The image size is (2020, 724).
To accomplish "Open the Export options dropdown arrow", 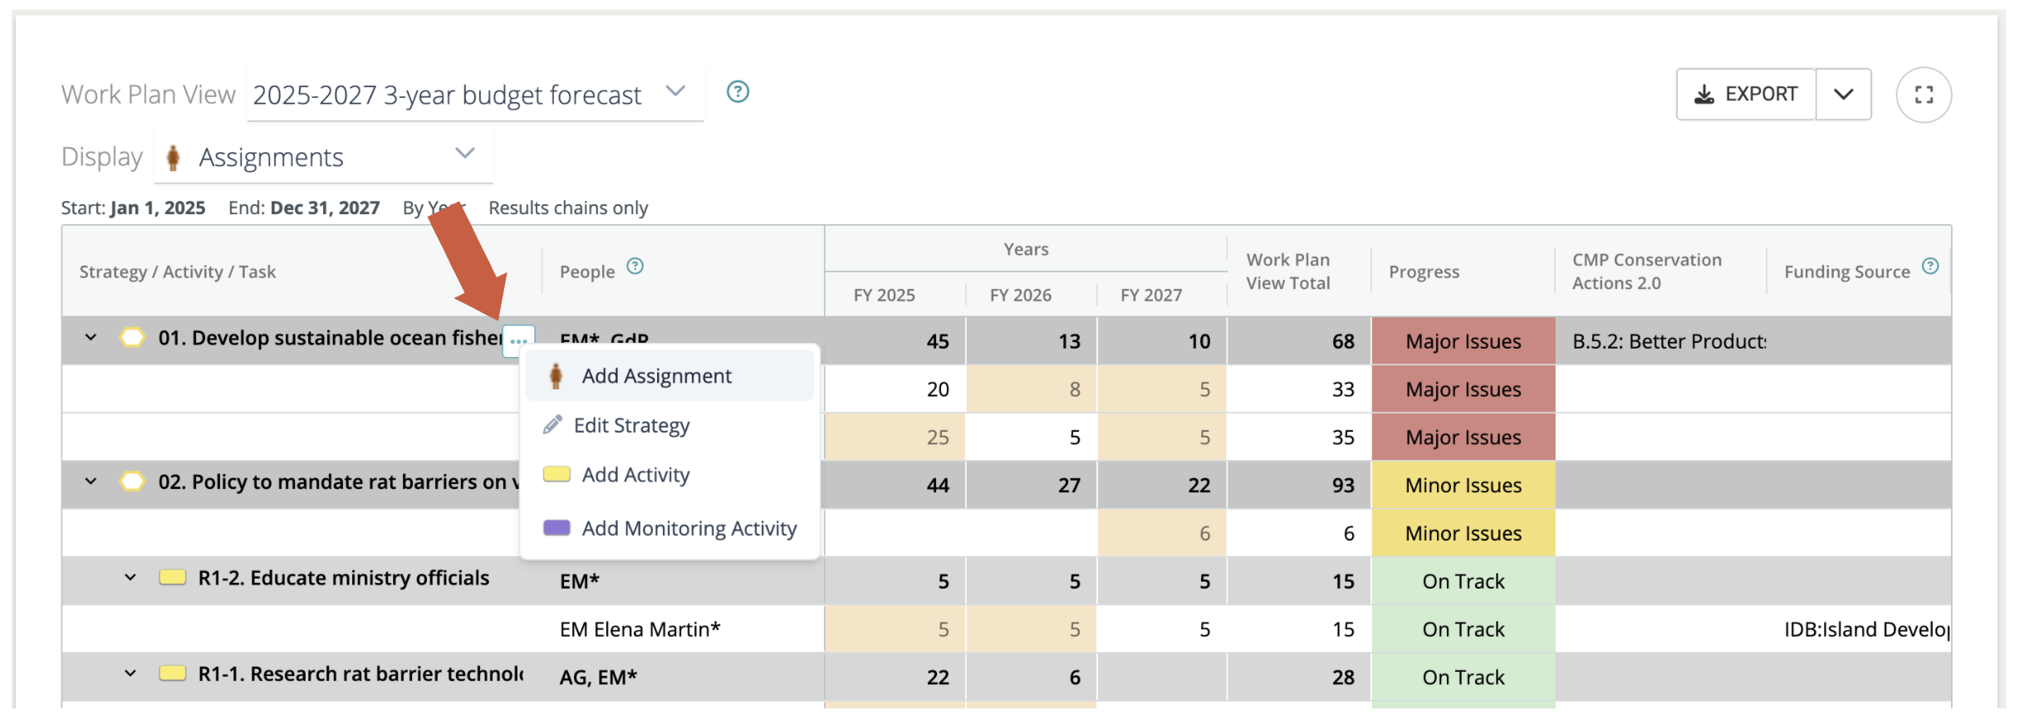I will [x=1843, y=95].
